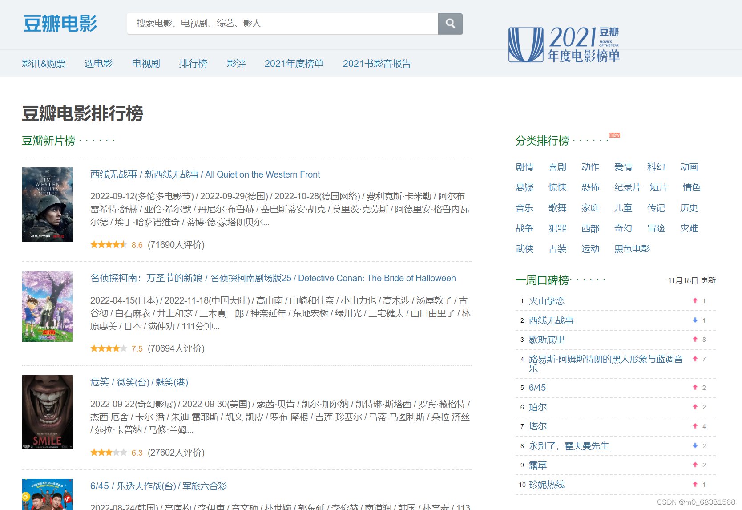Viewport: 742px width, 510px height.
Task: Open the 豆瓣电影 logo link
Action: [60, 24]
